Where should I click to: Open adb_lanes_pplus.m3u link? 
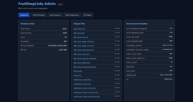pyautogui.click(x=82, y=62)
